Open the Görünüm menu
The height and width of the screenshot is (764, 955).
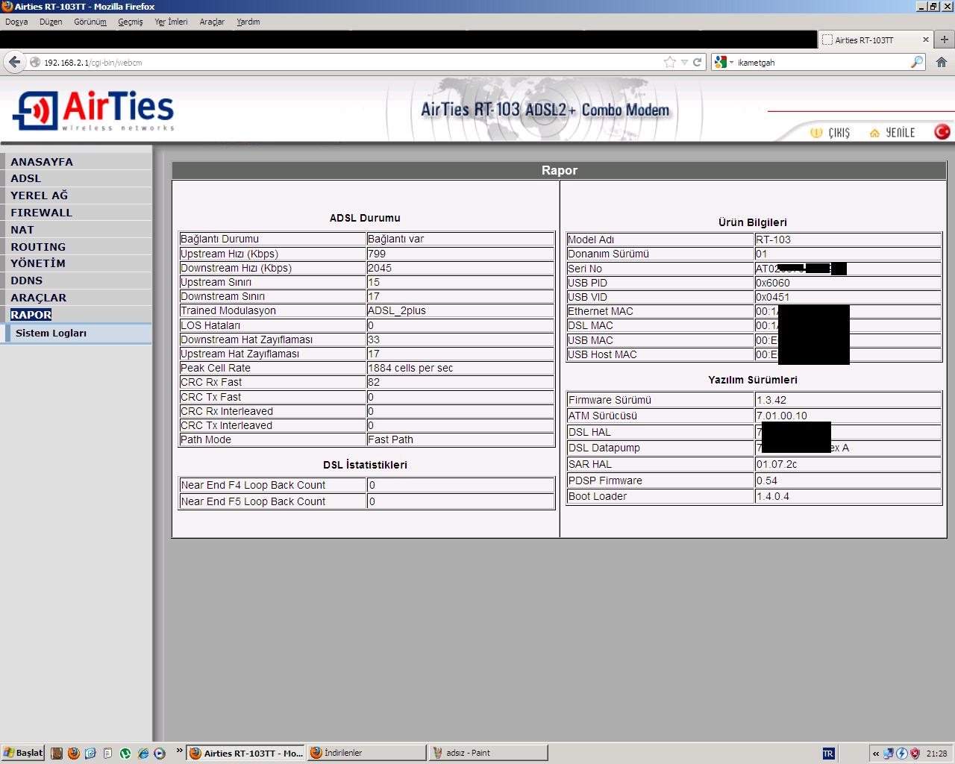point(90,22)
